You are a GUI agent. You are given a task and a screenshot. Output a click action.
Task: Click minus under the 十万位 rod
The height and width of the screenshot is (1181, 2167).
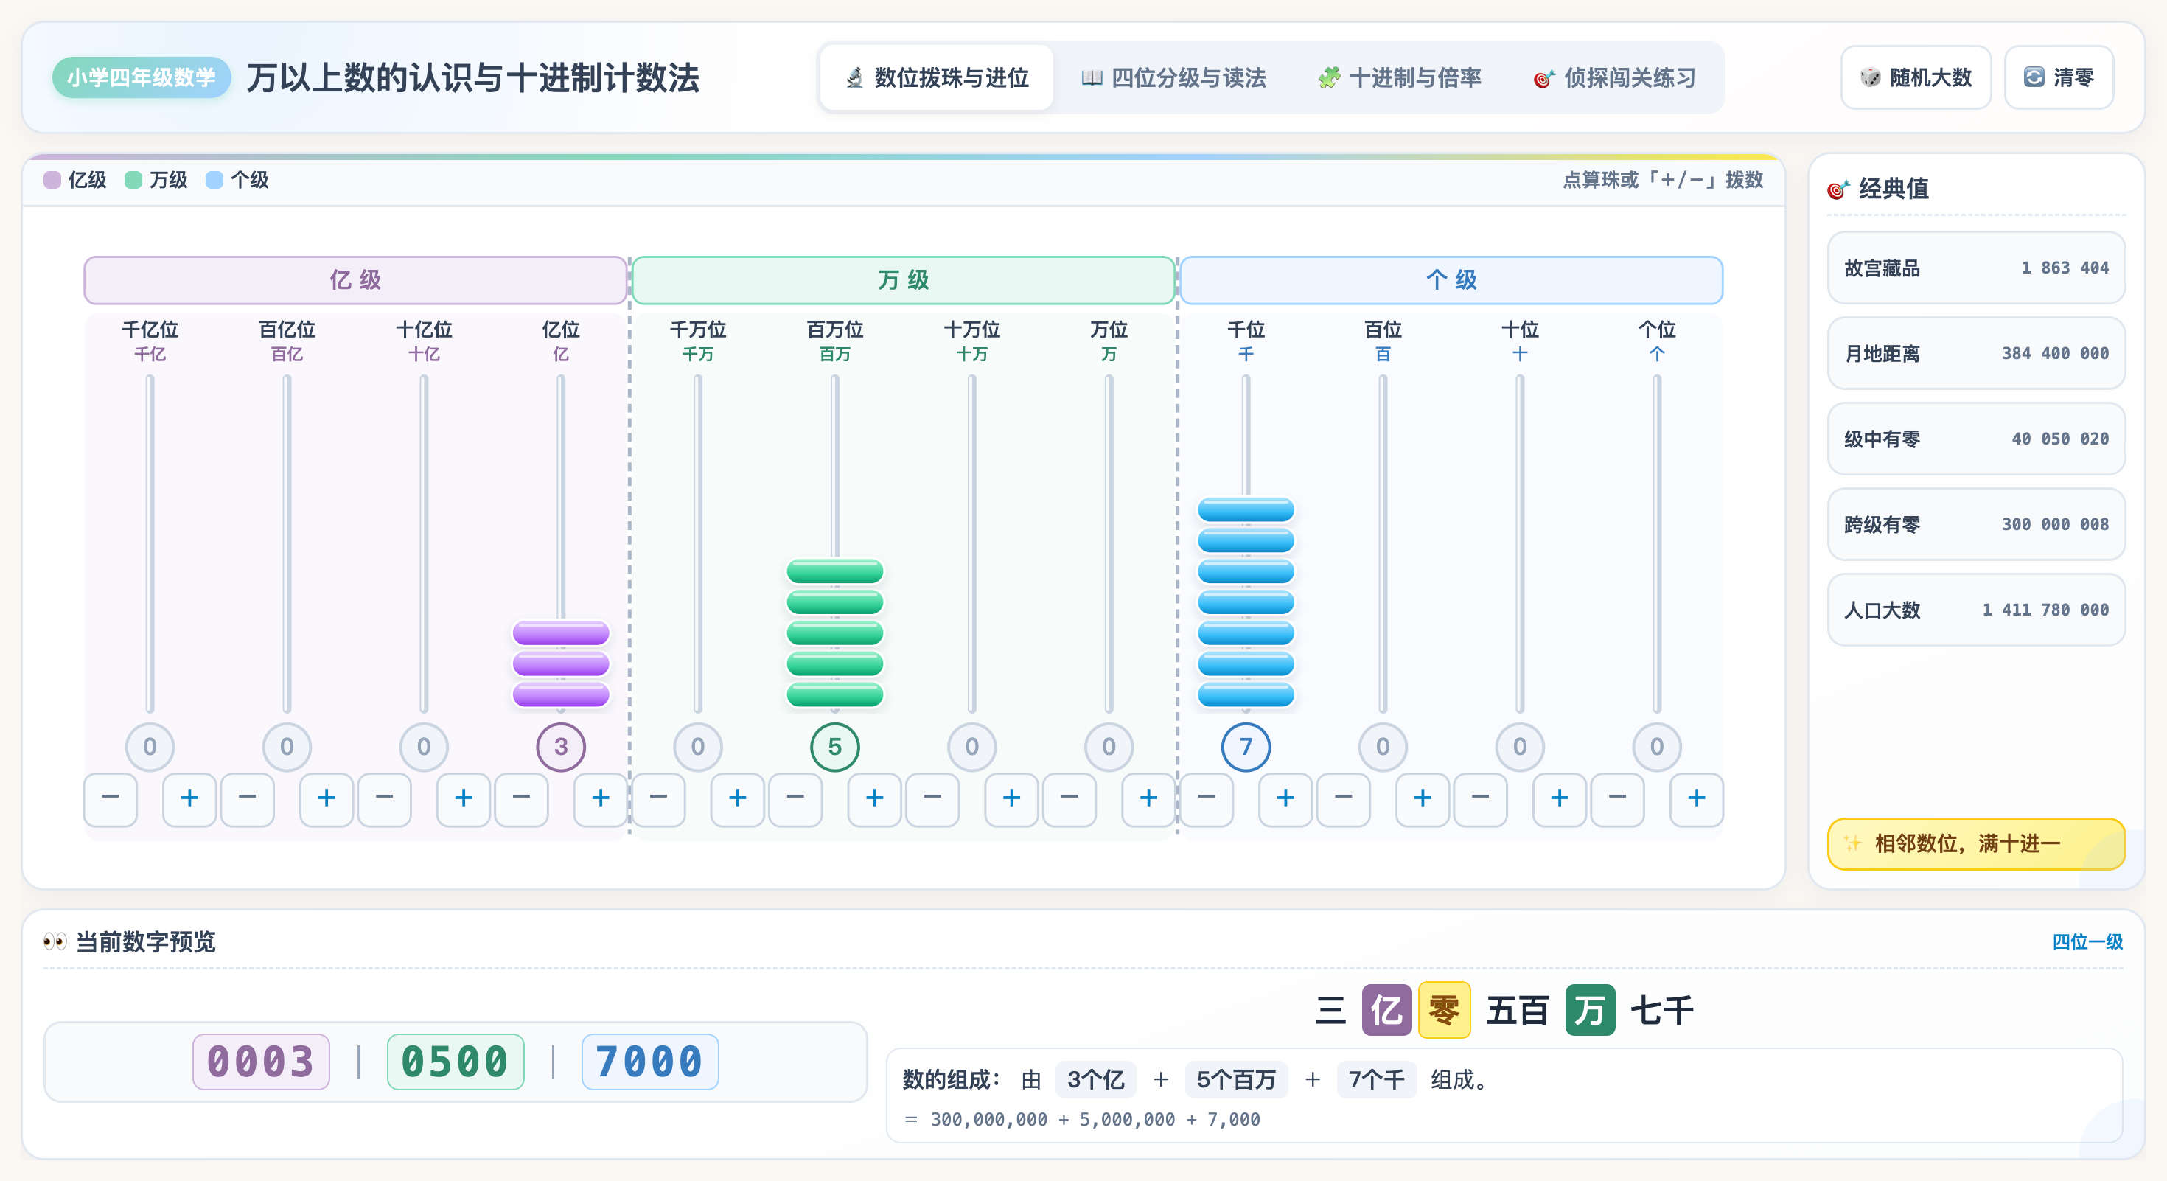coord(933,799)
